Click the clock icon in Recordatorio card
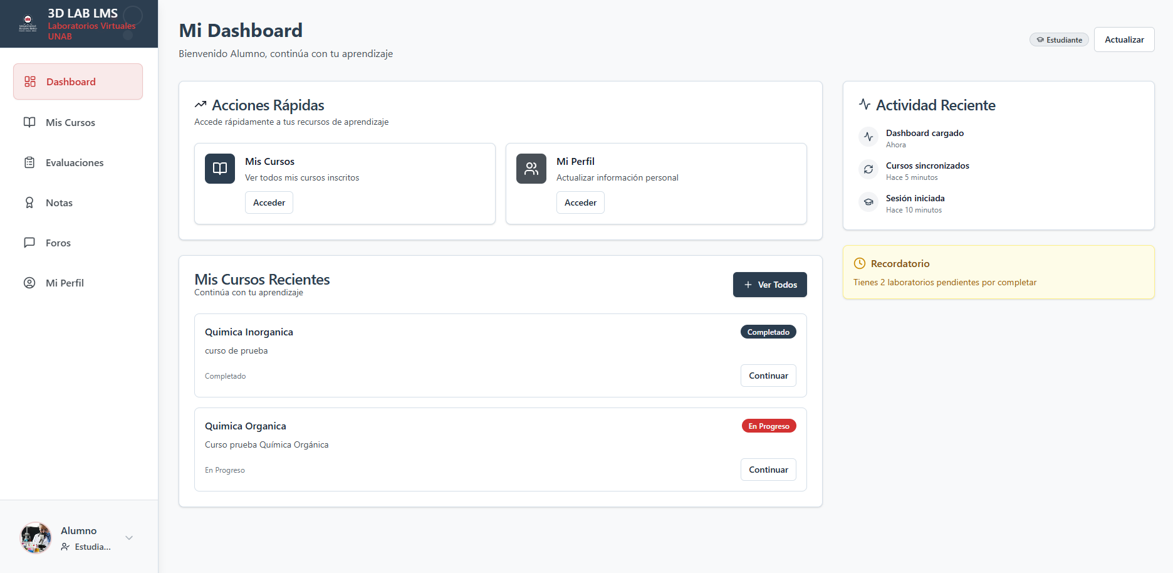 860,264
